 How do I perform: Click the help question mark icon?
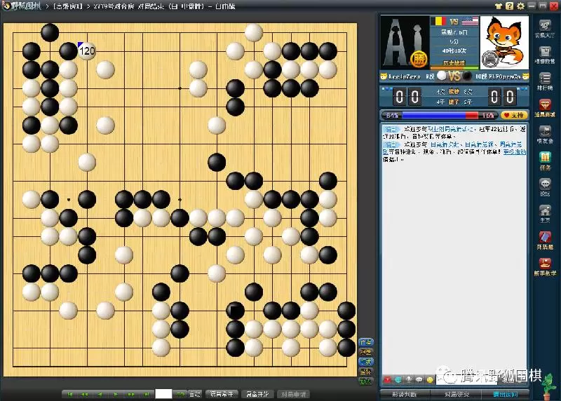pos(508,6)
